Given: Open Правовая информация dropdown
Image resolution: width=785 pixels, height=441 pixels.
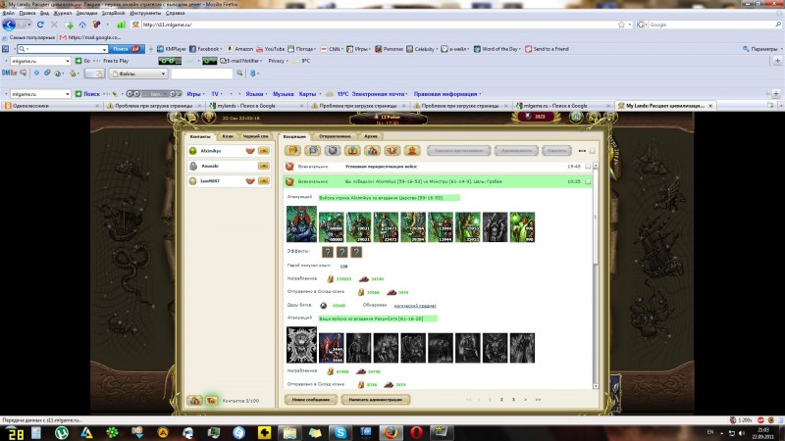Looking at the screenshot, I should click(x=447, y=94).
